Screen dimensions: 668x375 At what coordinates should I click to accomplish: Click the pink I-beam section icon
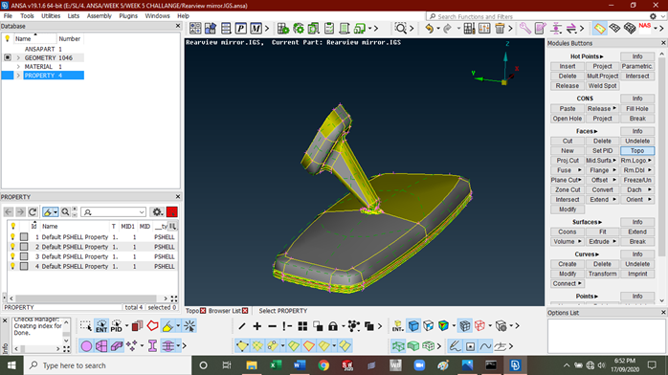pyautogui.click(x=152, y=345)
